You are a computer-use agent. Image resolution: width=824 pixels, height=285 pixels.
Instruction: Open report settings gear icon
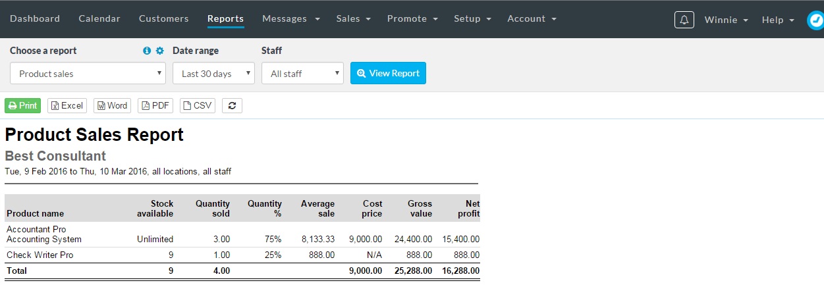click(x=159, y=51)
